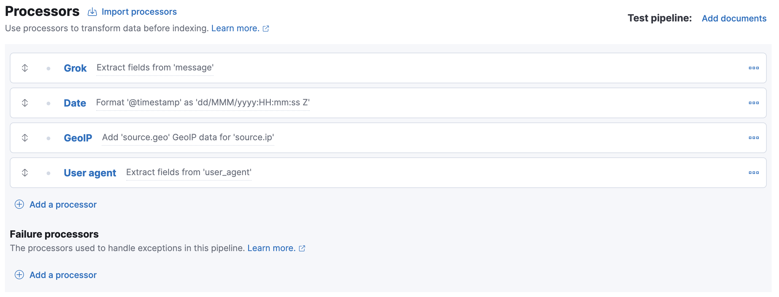Viewport: 779px width, 297px height.
Task: Click the external link icon after Learn more
Action: pos(266,28)
